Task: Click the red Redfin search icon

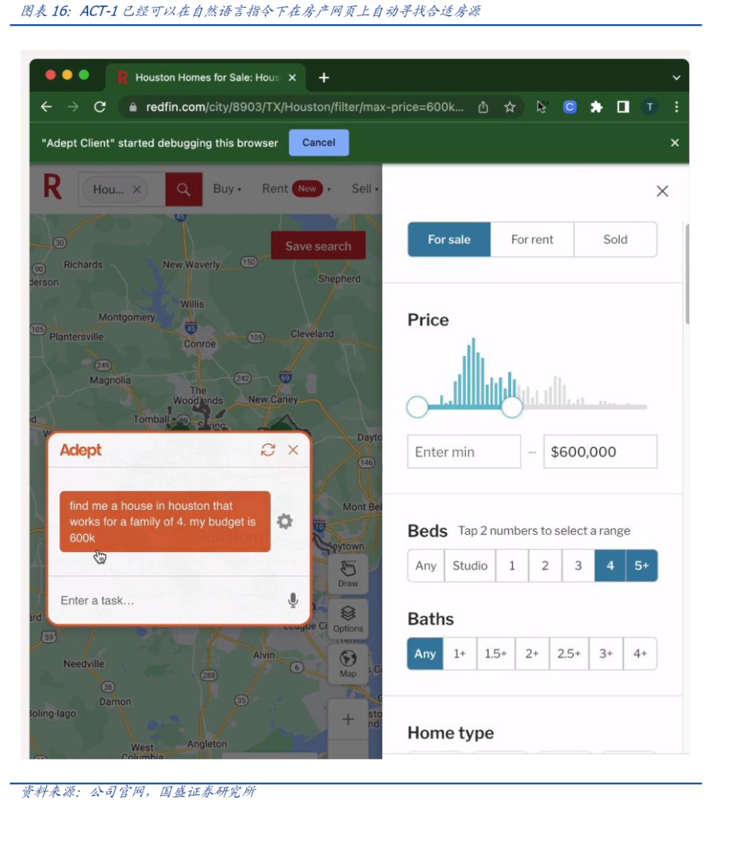Action: [184, 189]
